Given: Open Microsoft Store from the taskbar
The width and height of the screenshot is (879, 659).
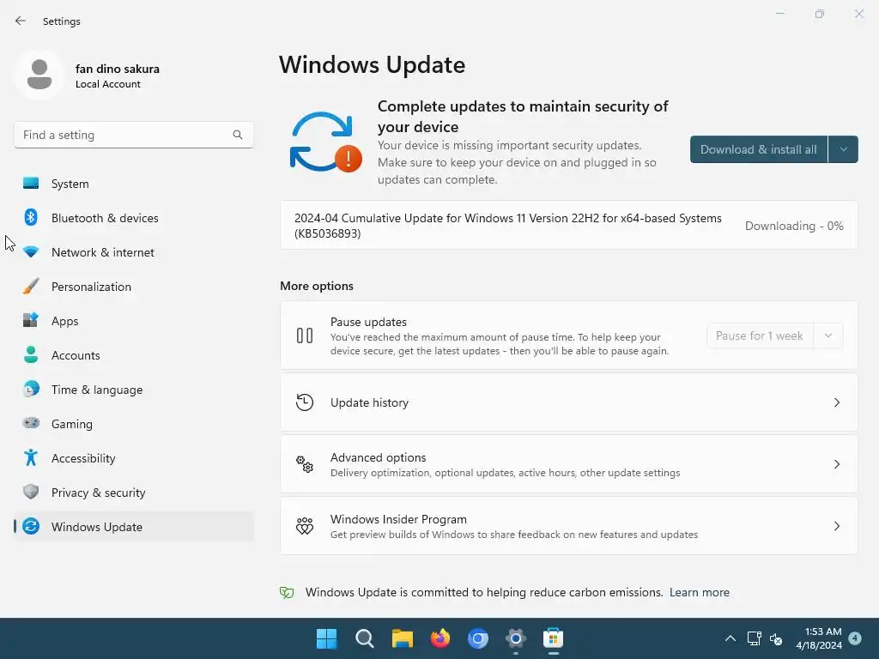Looking at the screenshot, I should tap(553, 638).
